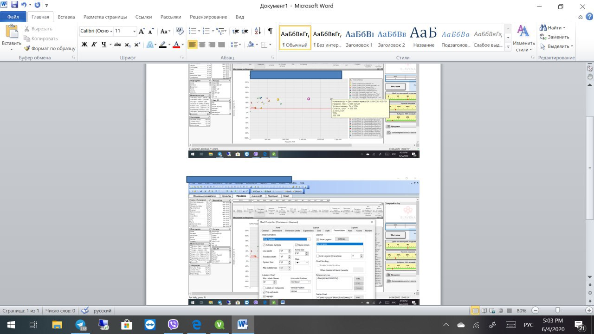Select the Без интервала style
Image resolution: width=594 pixels, height=334 pixels.
[327, 38]
